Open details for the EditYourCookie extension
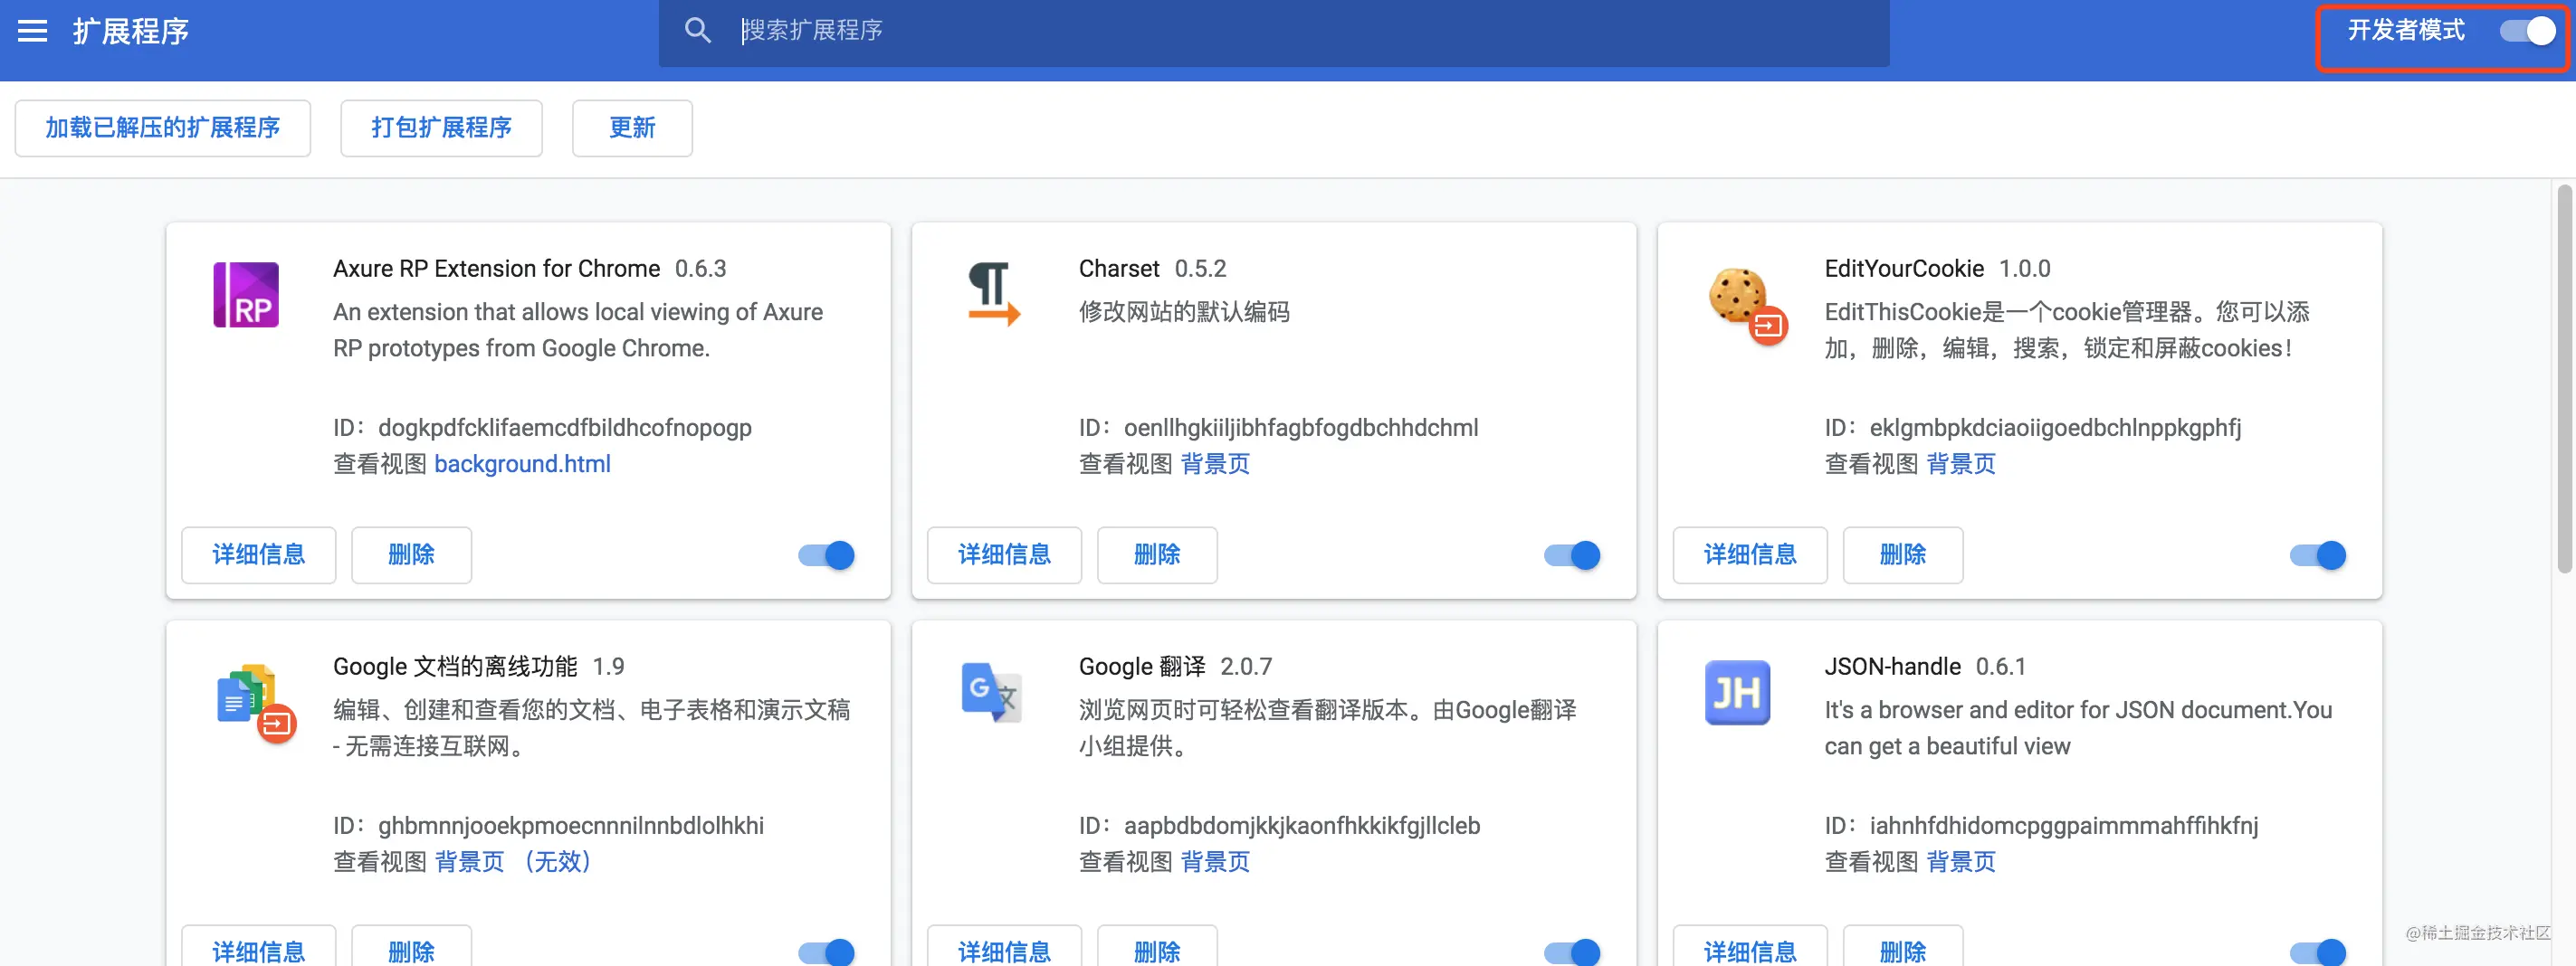Image resolution: width=2576 pixels, height=966 pixels. click(1749, 555)
